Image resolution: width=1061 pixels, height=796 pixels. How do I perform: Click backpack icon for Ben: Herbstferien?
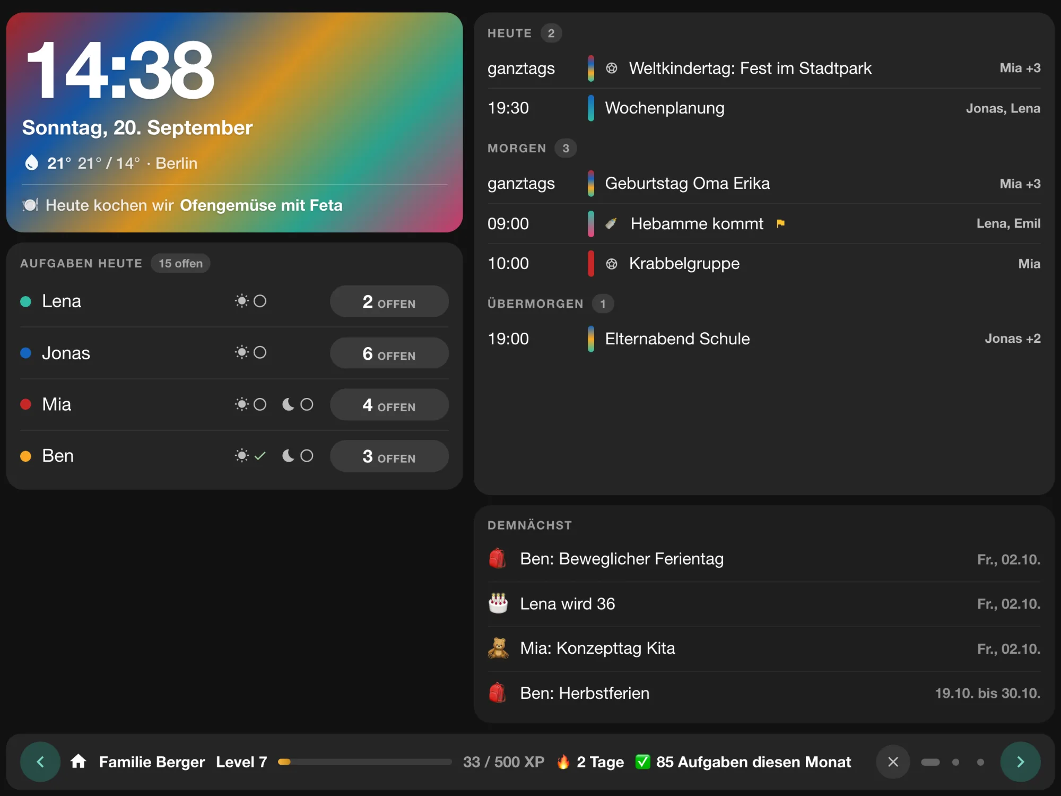click(498, 693)
